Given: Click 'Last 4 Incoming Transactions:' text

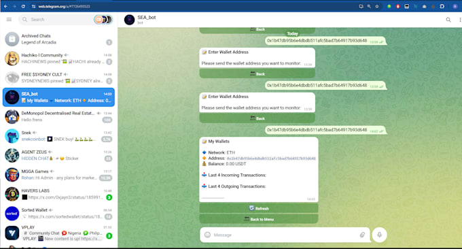Looking at the screenshot, I should click(x=237, y=175).
